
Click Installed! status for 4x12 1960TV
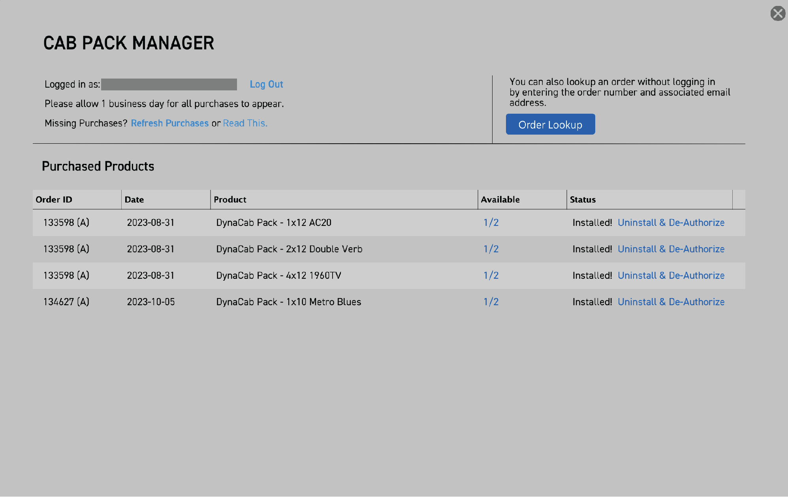click(x=592, y=276)
